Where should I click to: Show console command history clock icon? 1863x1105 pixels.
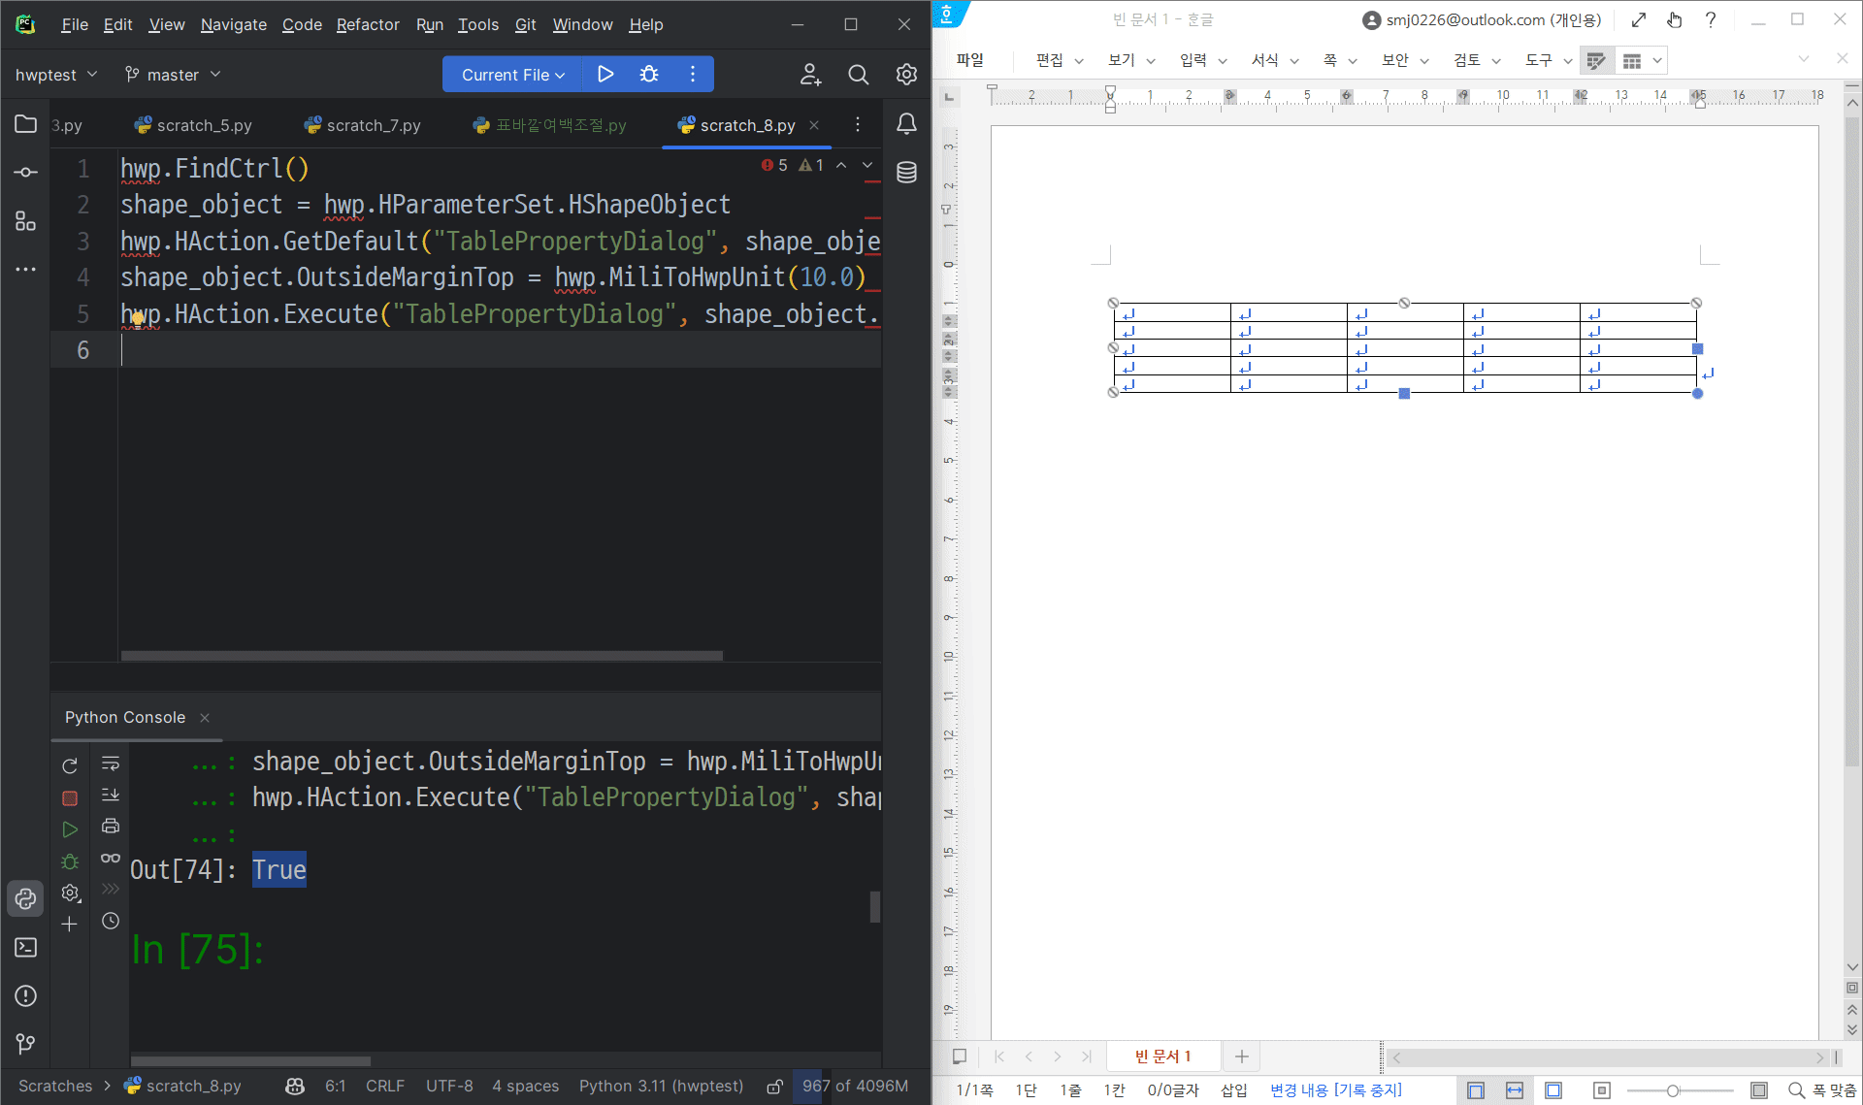pos(111,921)
